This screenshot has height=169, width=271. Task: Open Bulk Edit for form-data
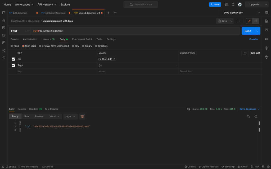(x=255, y=53)
